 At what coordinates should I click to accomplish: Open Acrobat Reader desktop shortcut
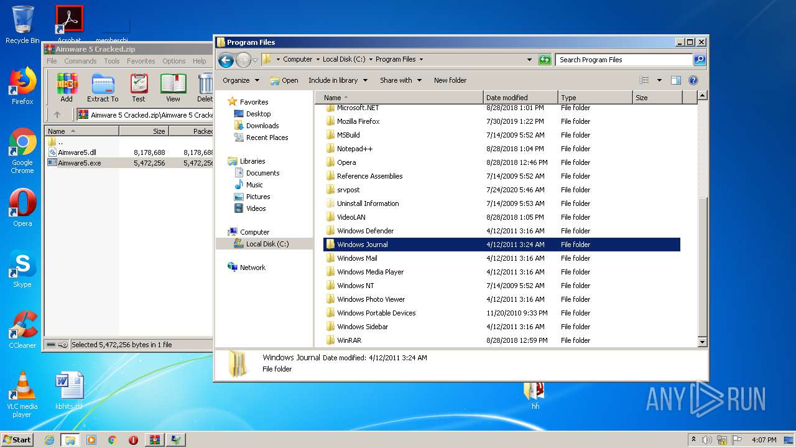[69, 24]
